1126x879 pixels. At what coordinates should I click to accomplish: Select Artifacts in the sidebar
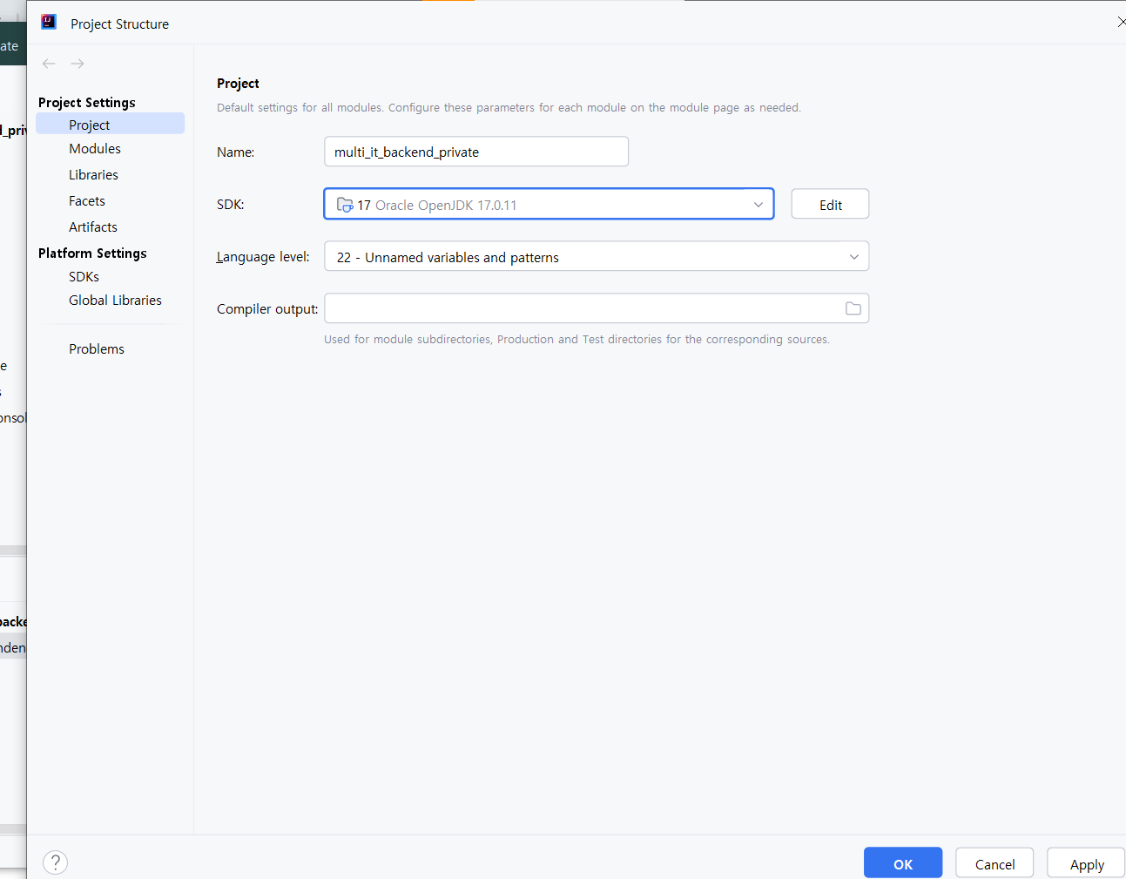click(93, 227)
